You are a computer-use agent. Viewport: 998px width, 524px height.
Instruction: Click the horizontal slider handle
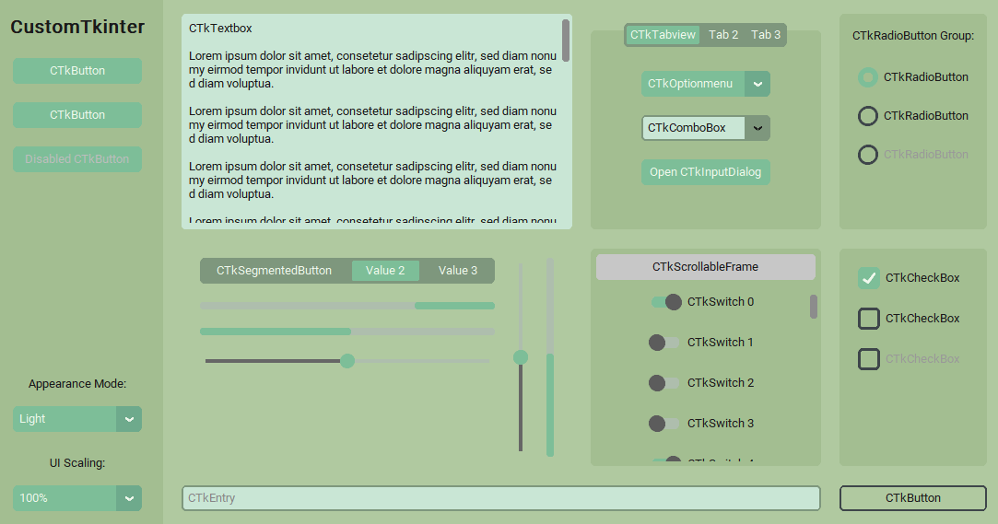click(x=346, y=361)
